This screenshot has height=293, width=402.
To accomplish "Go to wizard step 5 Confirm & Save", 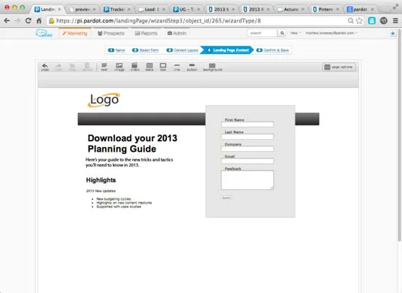I will click(273, 50).
